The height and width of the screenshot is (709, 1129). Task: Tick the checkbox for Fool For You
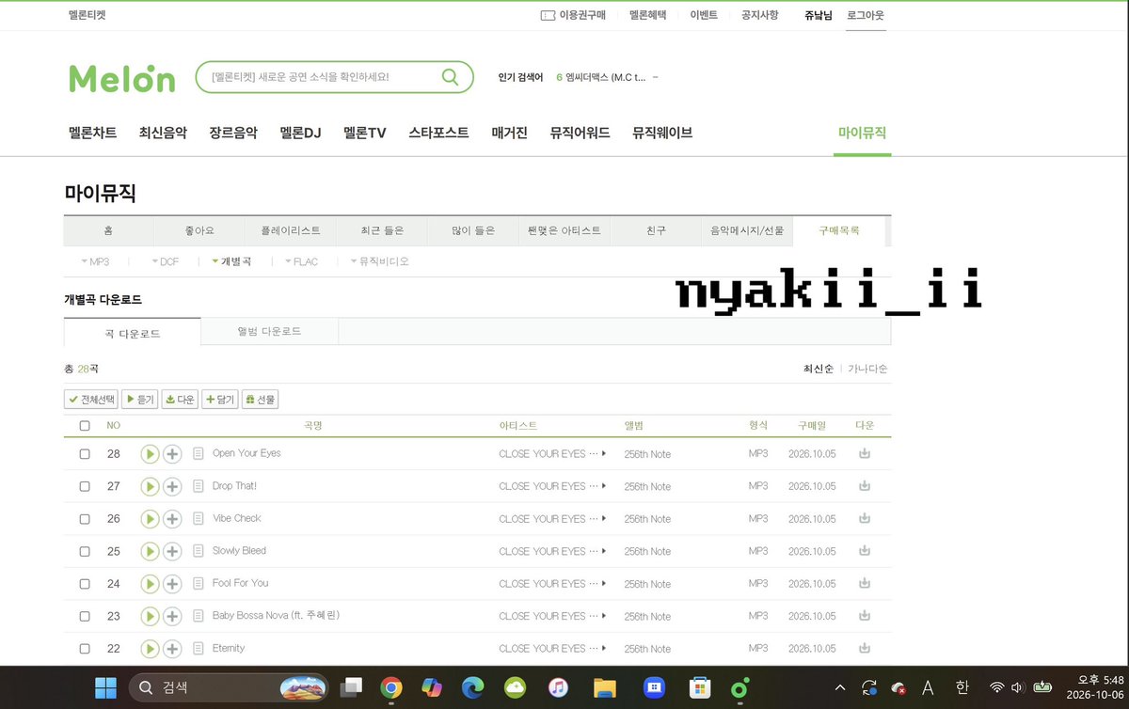tap(85, 584)
